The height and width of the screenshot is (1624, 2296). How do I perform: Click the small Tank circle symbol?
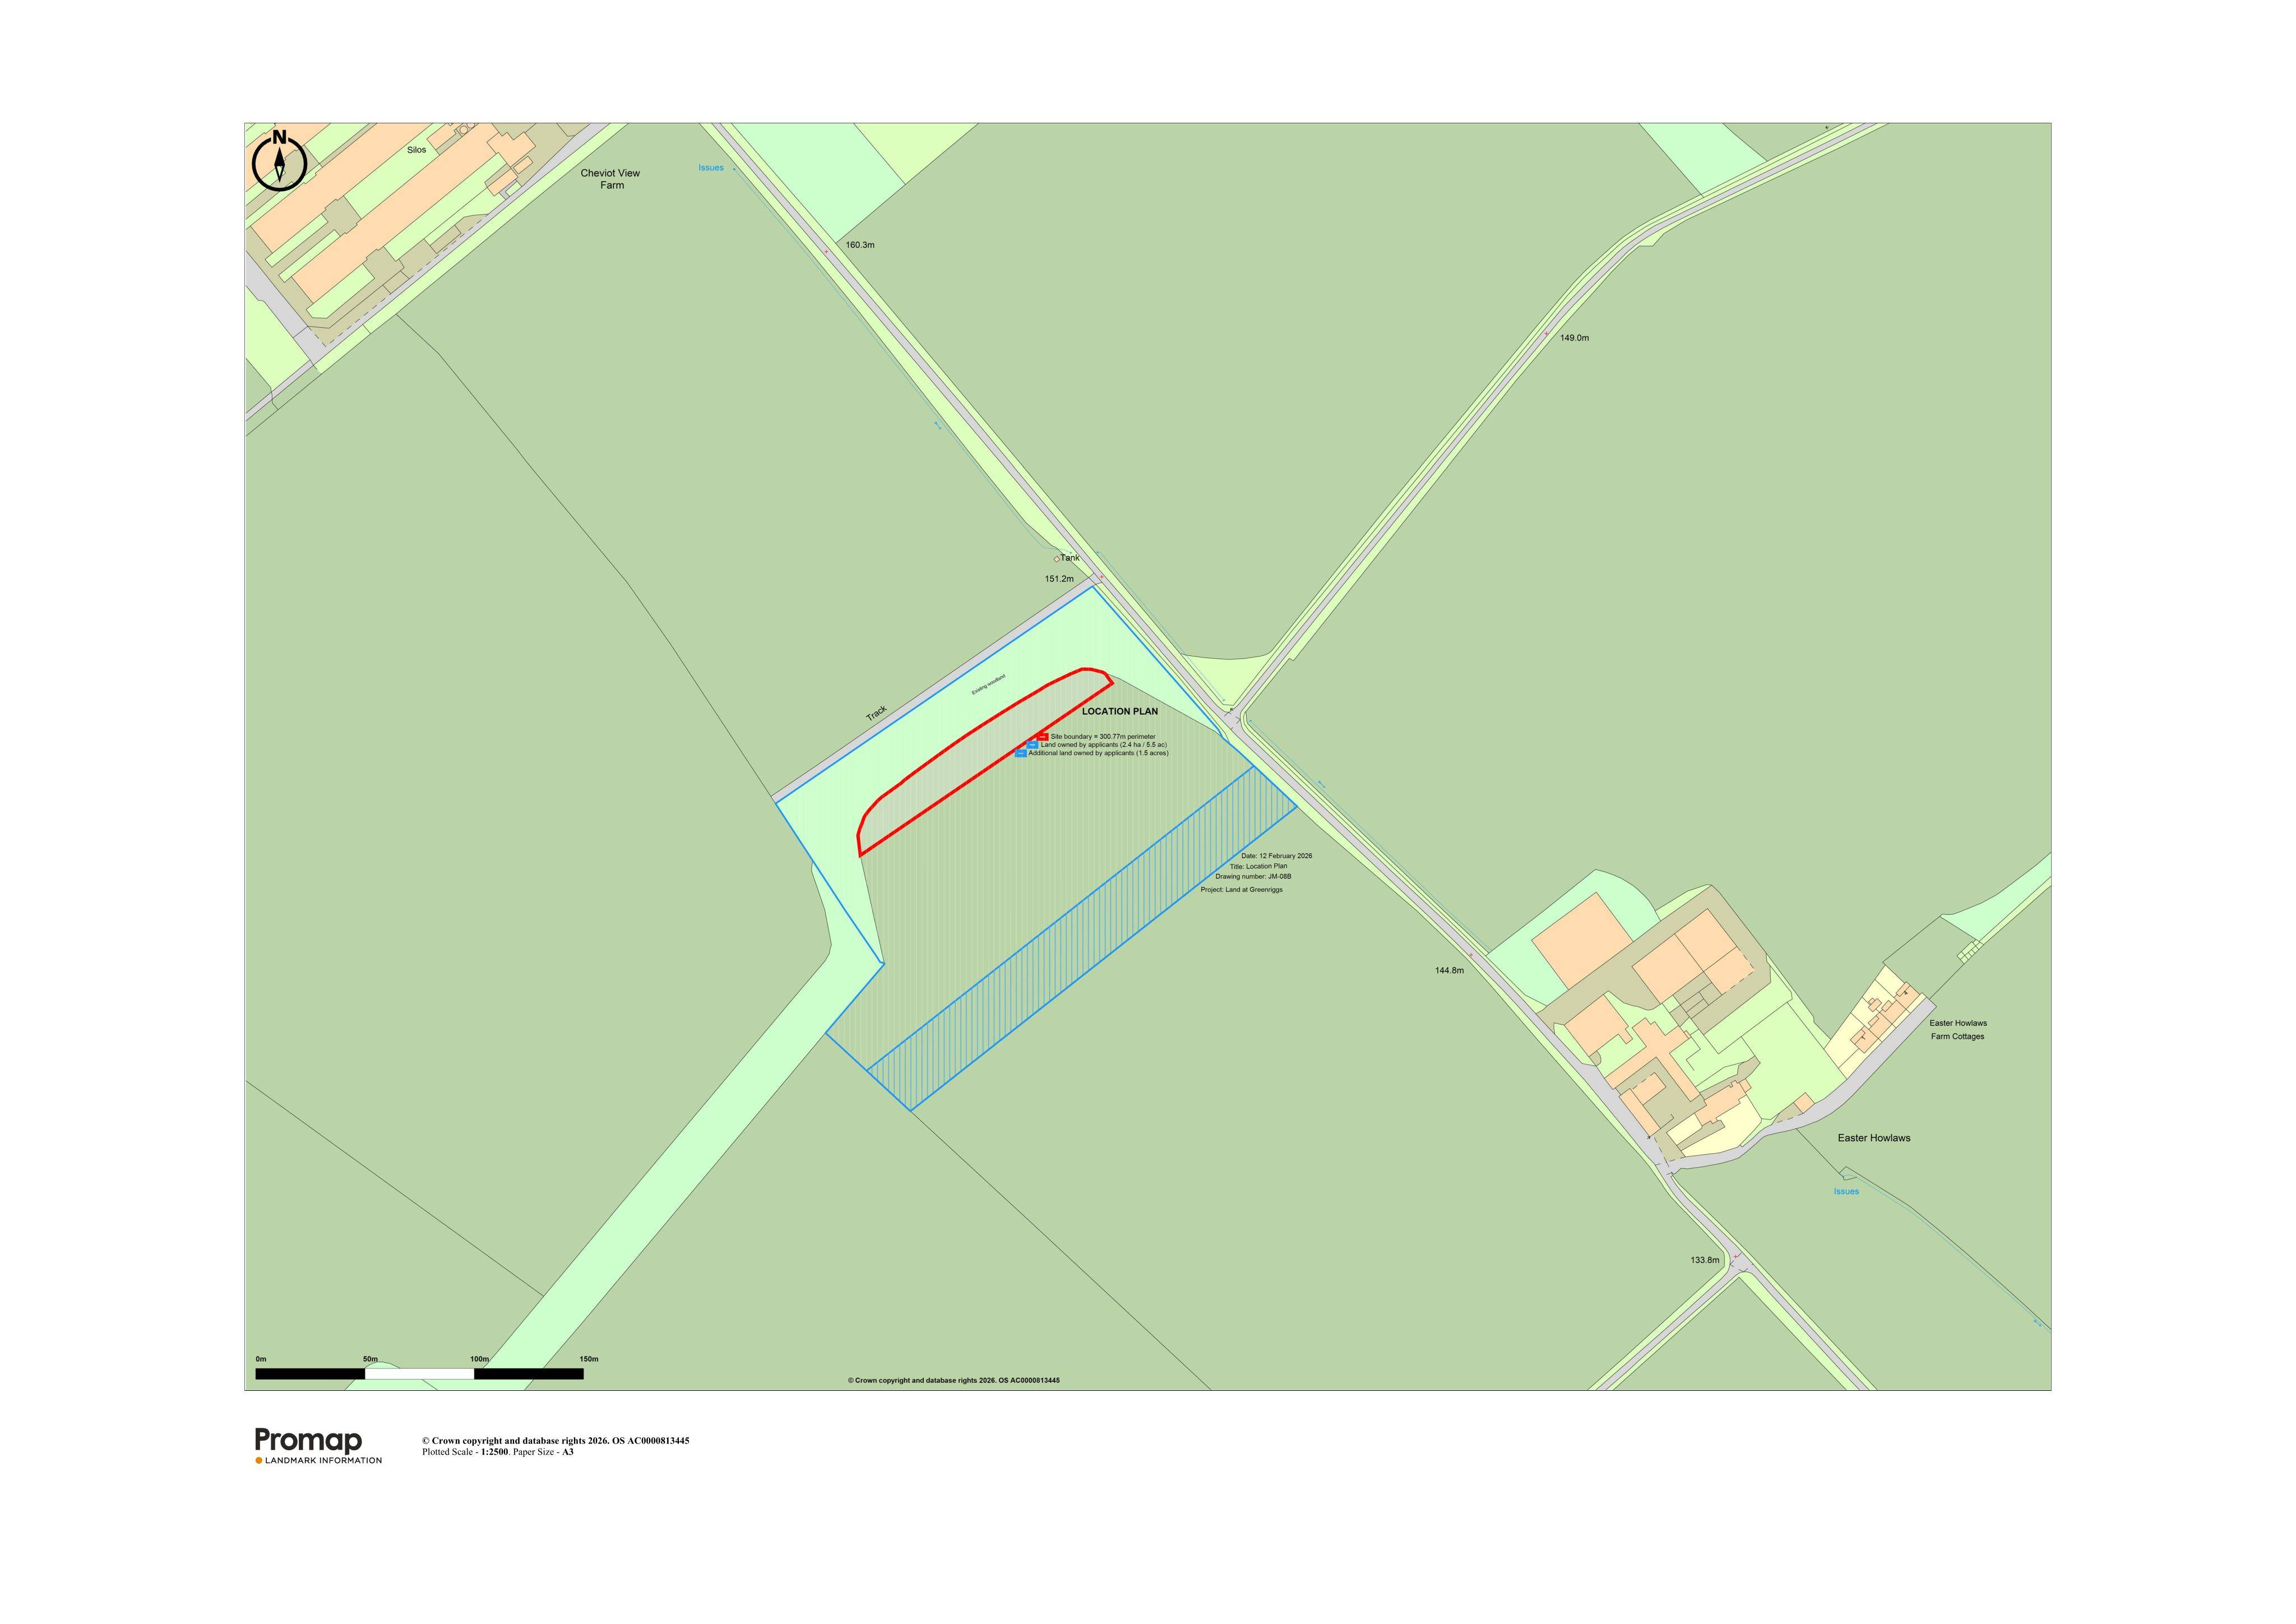click(x=1057, y=560)
